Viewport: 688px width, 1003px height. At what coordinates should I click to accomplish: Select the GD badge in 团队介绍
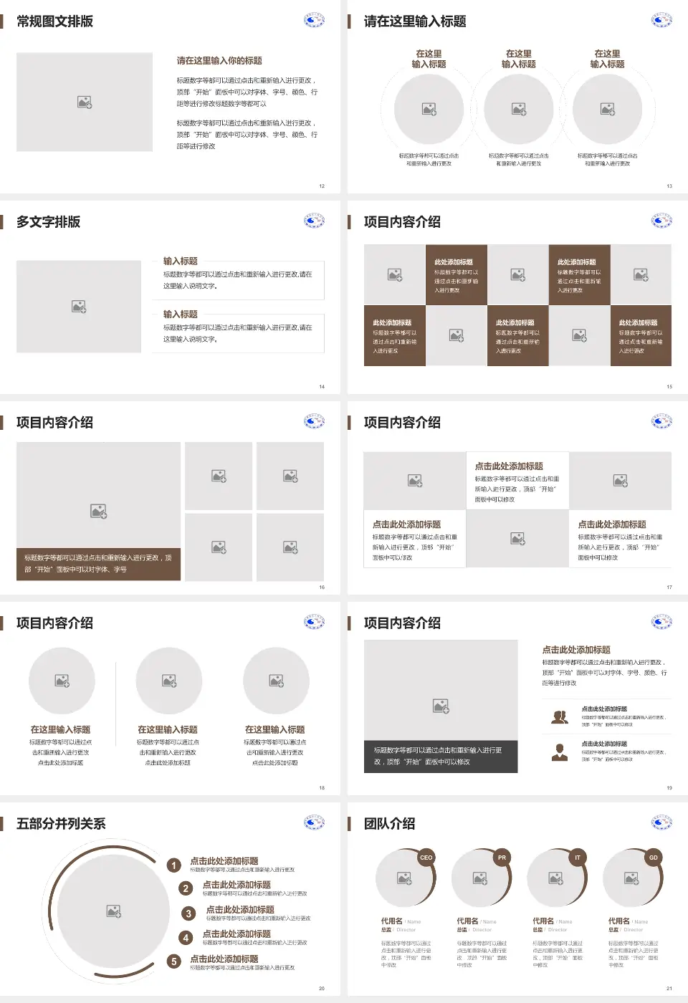(653, 858)
